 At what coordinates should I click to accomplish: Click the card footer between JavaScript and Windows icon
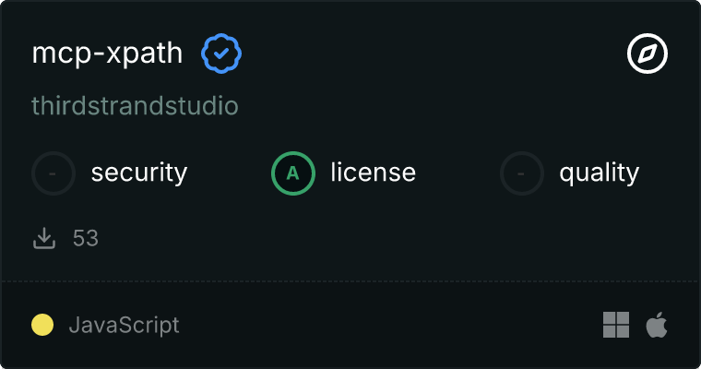pos(387,325)
